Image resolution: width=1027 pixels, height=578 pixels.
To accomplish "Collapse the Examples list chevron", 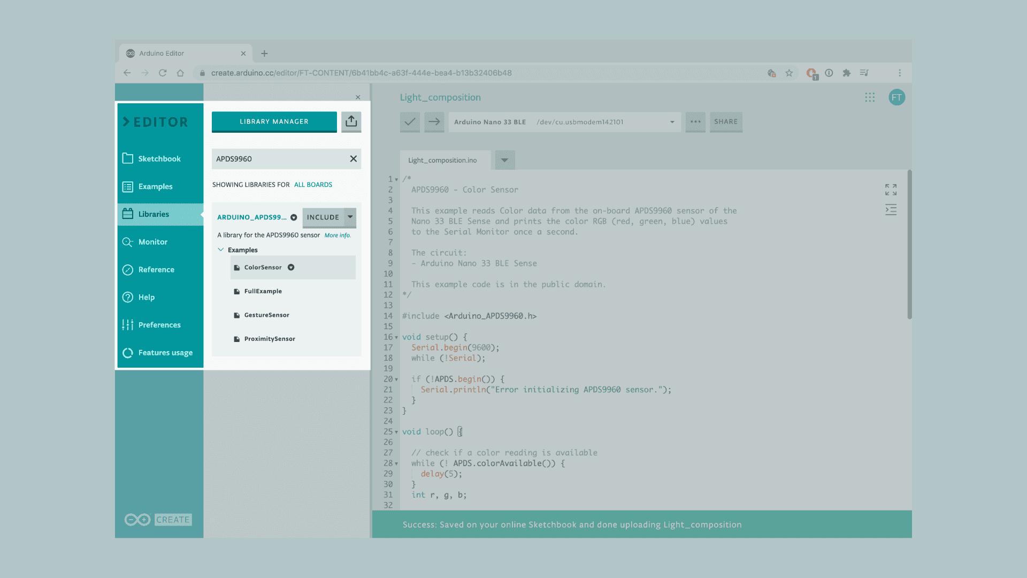I will coord(220,250).
